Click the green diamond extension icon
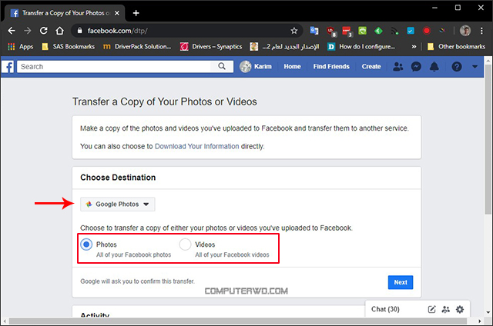The image size is (493, 326). click(x=378, y=31)
